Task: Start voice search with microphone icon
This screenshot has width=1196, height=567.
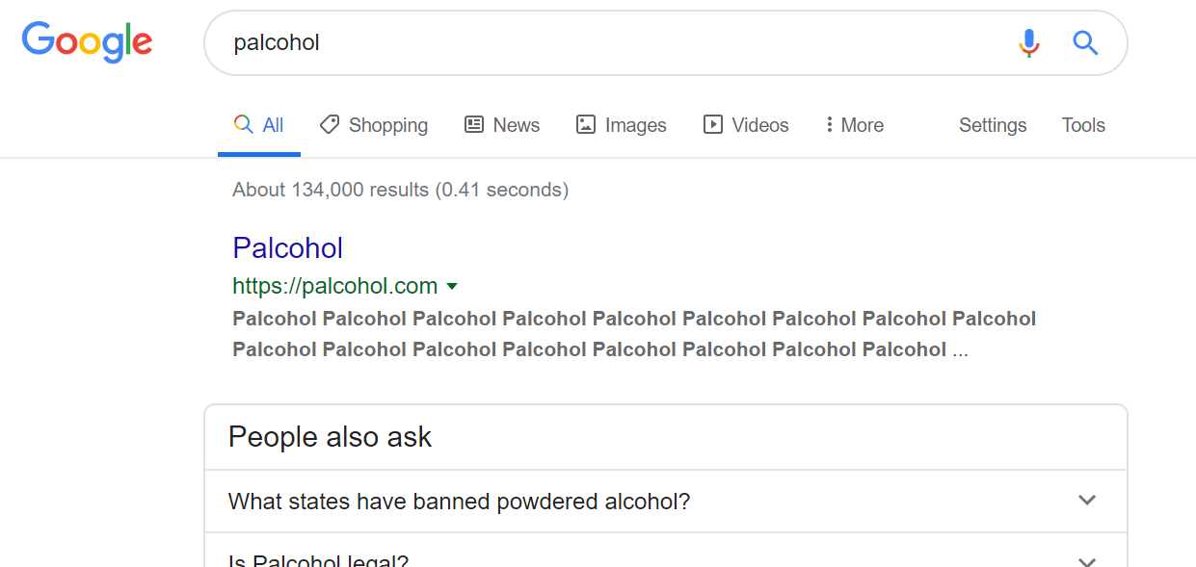Action: (1029, 42)
